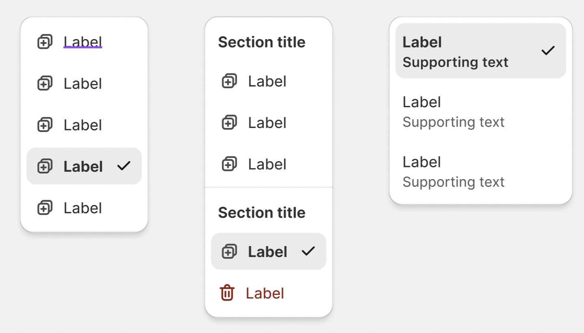The width and height of the screenshot is (584, 333).
Task: Select the third Label in the left menu
Action: pos(83,125)
